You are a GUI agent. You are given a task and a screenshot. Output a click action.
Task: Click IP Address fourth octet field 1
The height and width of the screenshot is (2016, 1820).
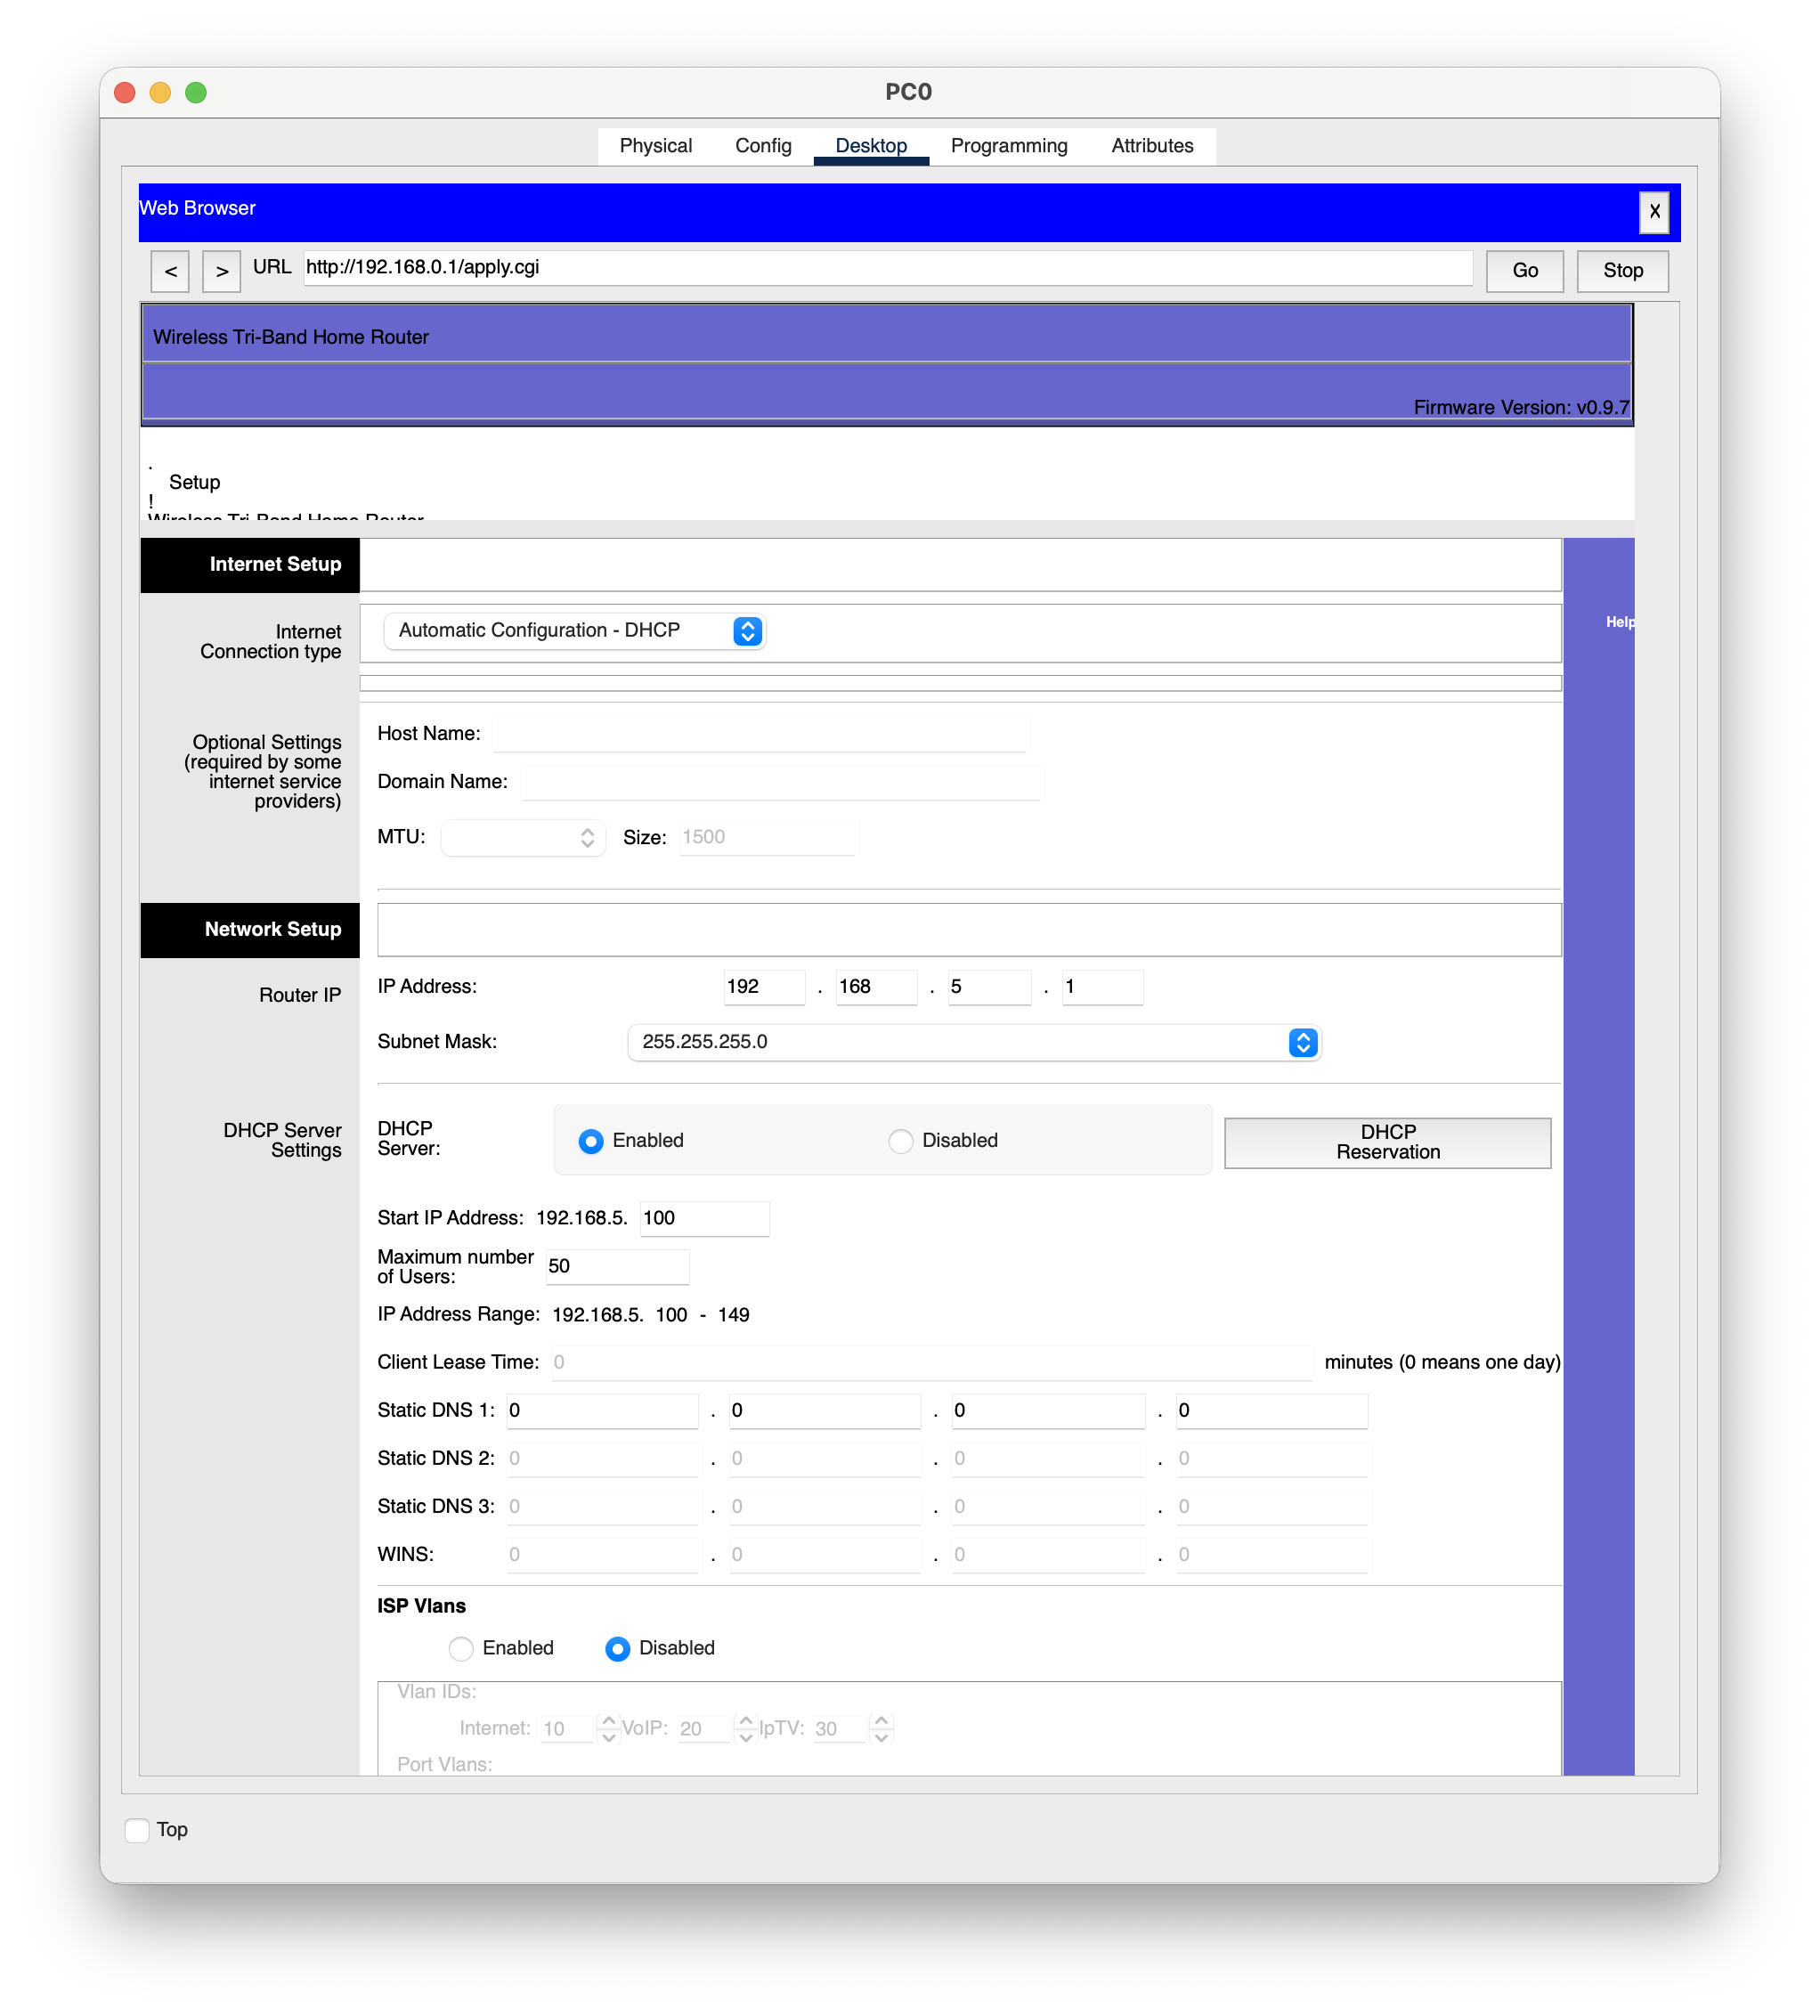tap(1102, 987)
